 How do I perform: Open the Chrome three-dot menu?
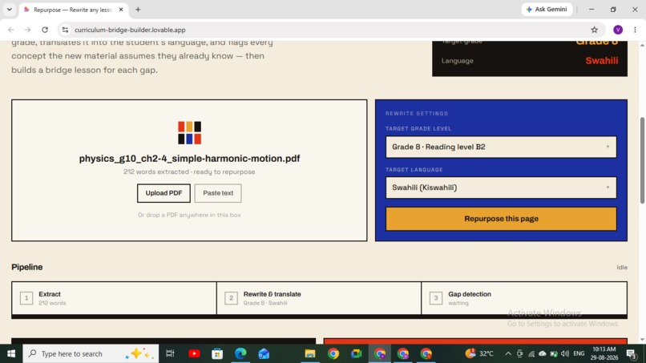(x=635, y=30)
